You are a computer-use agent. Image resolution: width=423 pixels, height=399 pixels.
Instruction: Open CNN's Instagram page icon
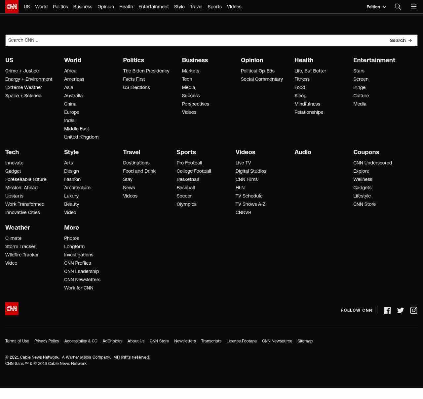414,310
